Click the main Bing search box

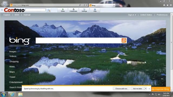tap(79, 40)
